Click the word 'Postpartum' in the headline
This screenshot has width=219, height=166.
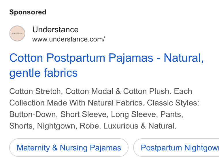tap(76, 58)
